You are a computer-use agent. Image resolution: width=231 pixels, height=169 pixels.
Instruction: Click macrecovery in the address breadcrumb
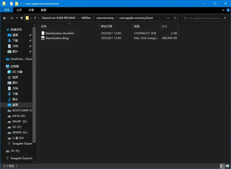tap(105, 18)
